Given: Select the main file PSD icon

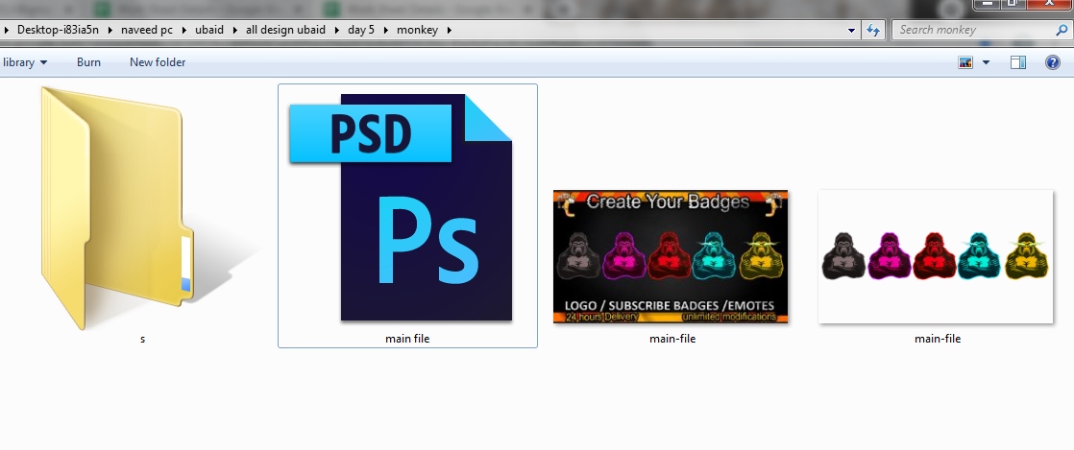Looking at the screenshot, I should [401, 207].
